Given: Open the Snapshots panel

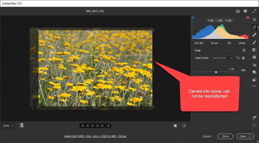Looking at the screenshot, I should pyautogui.click(x=254, y=72).
